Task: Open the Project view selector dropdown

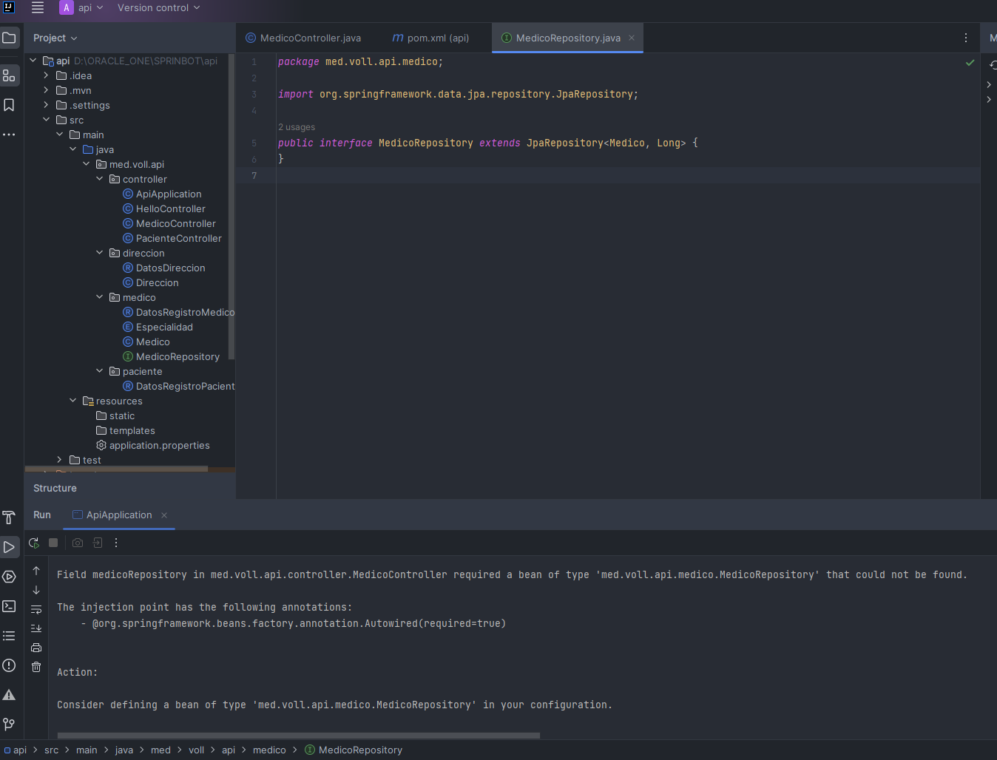Action: (x=55, y=38)
